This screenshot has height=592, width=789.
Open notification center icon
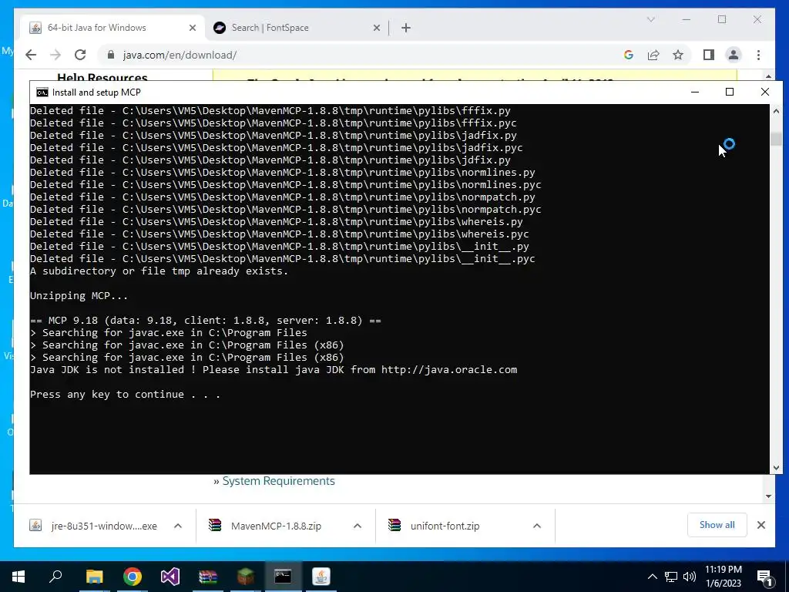point(765,577)
